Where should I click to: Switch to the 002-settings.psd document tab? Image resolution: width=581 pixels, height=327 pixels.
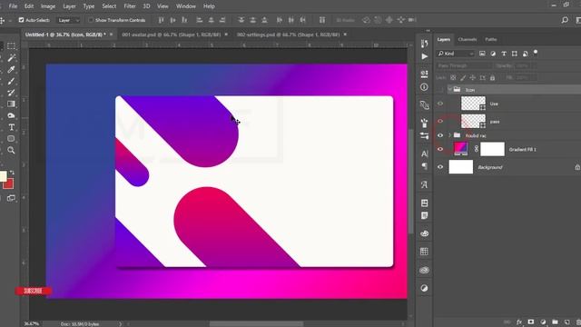pyautogui.click(x=288, y=35)
